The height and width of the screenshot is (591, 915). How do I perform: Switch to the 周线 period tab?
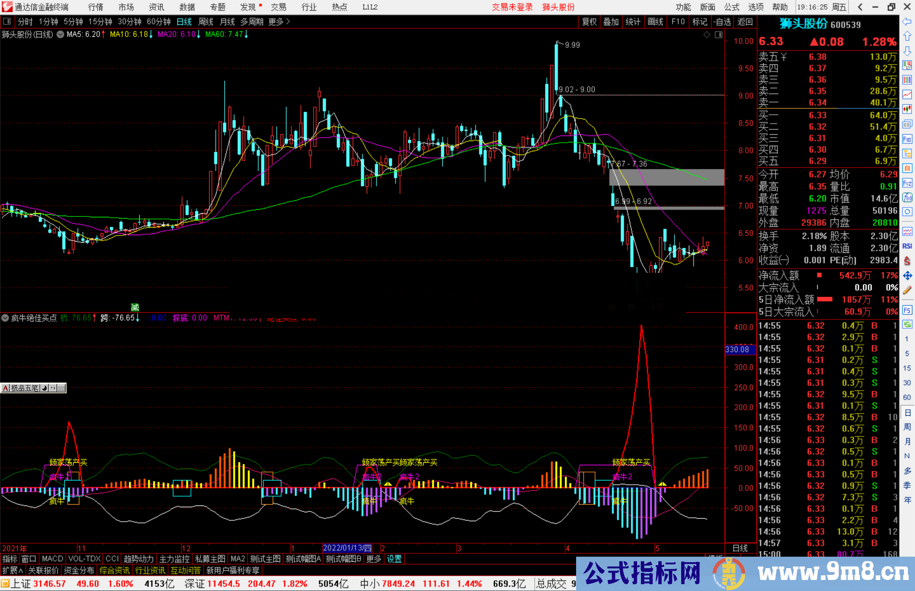click(206, 22)
